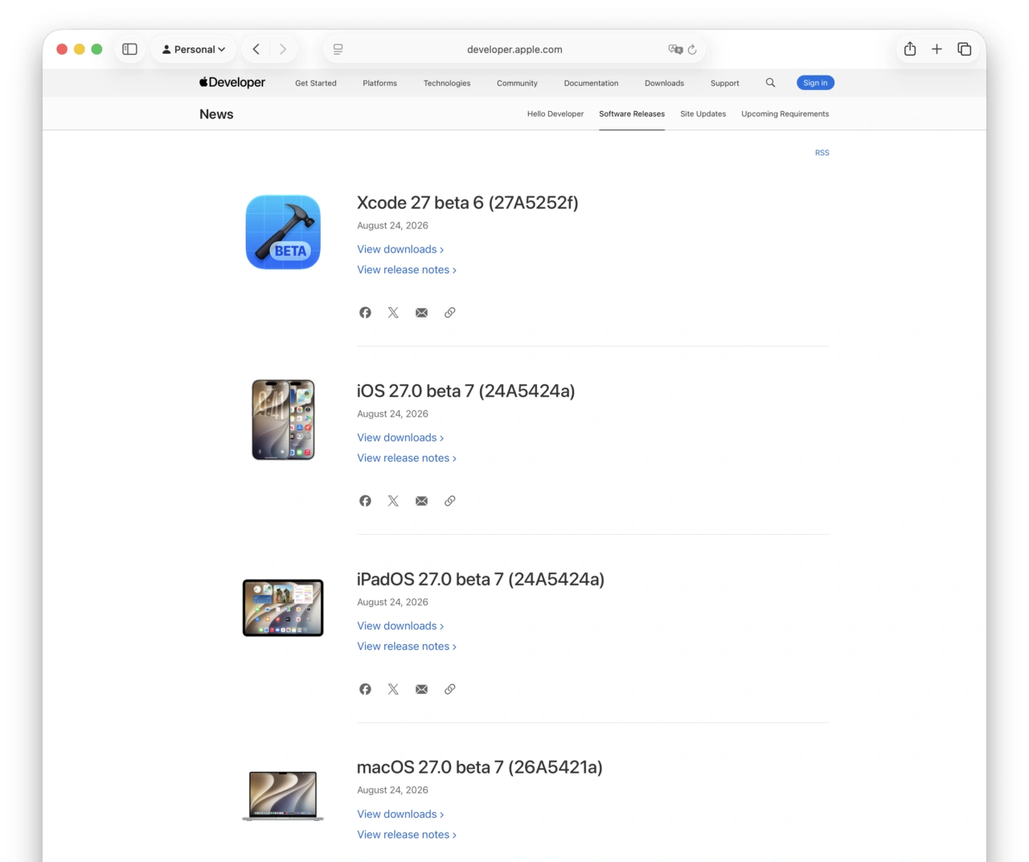
Task: Click the macOS 27.0 MacBook thumbnail
Action: tap(283, 795)
